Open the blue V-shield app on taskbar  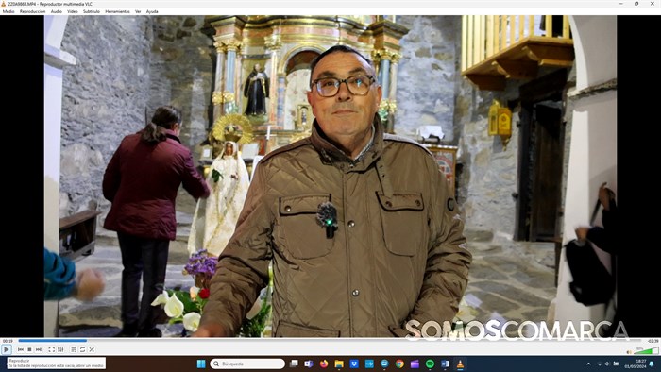click(354, 364)
